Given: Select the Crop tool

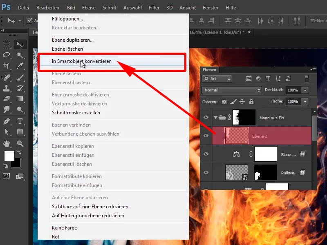Looking at the screenshot, I should tap(7, 66).
